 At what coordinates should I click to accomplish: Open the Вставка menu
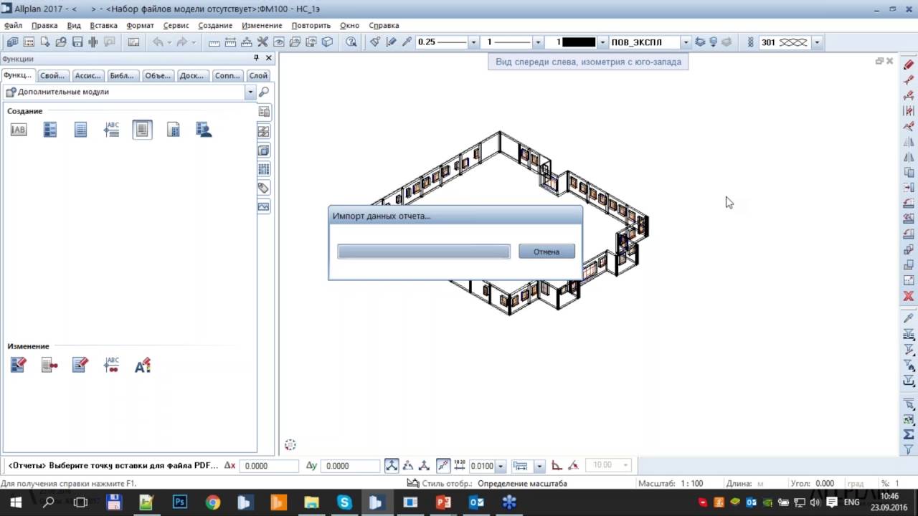(103, 25)
